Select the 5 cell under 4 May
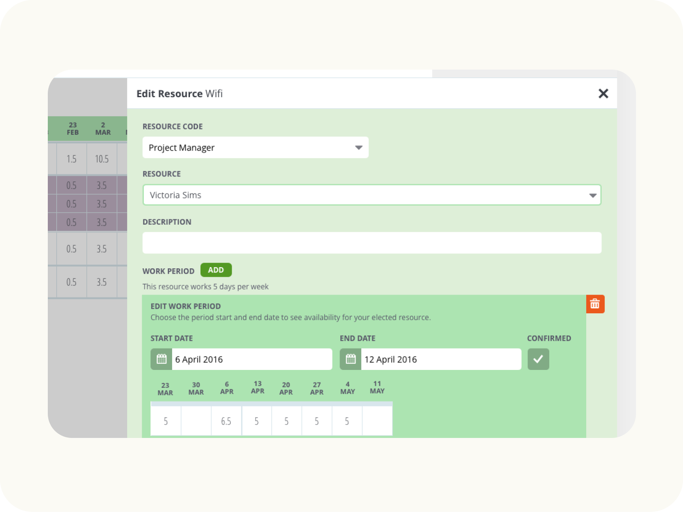 tap(347, 421)
